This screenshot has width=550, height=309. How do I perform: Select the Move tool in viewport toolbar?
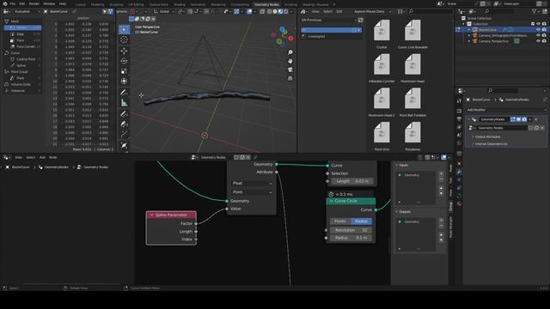coord(124,51)
